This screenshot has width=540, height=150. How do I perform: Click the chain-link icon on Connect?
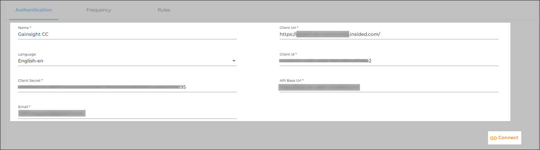(493, 138)
